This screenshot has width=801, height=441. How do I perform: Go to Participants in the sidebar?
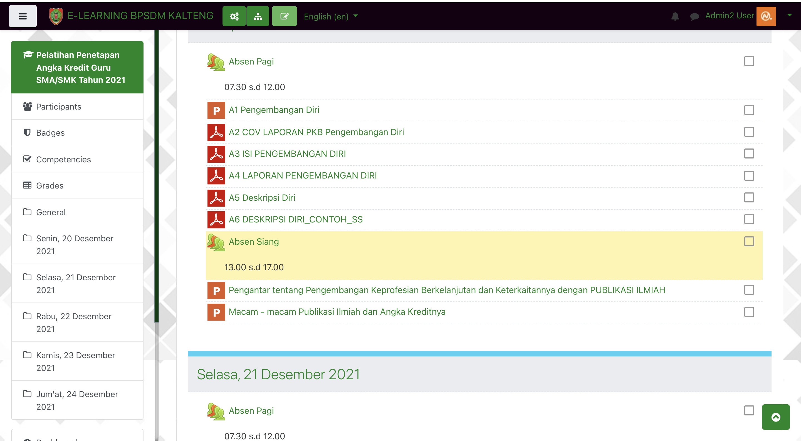[x=58, y=106]
